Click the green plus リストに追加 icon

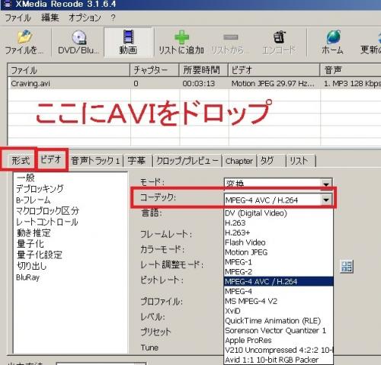181,37
